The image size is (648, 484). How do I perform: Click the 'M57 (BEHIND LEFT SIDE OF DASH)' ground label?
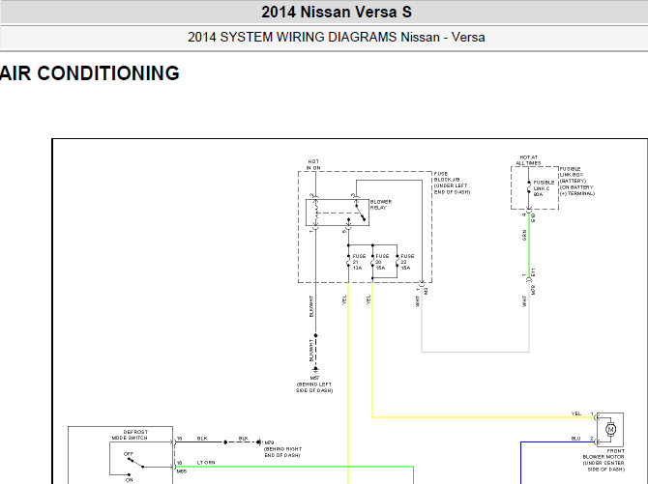(314, 384)
